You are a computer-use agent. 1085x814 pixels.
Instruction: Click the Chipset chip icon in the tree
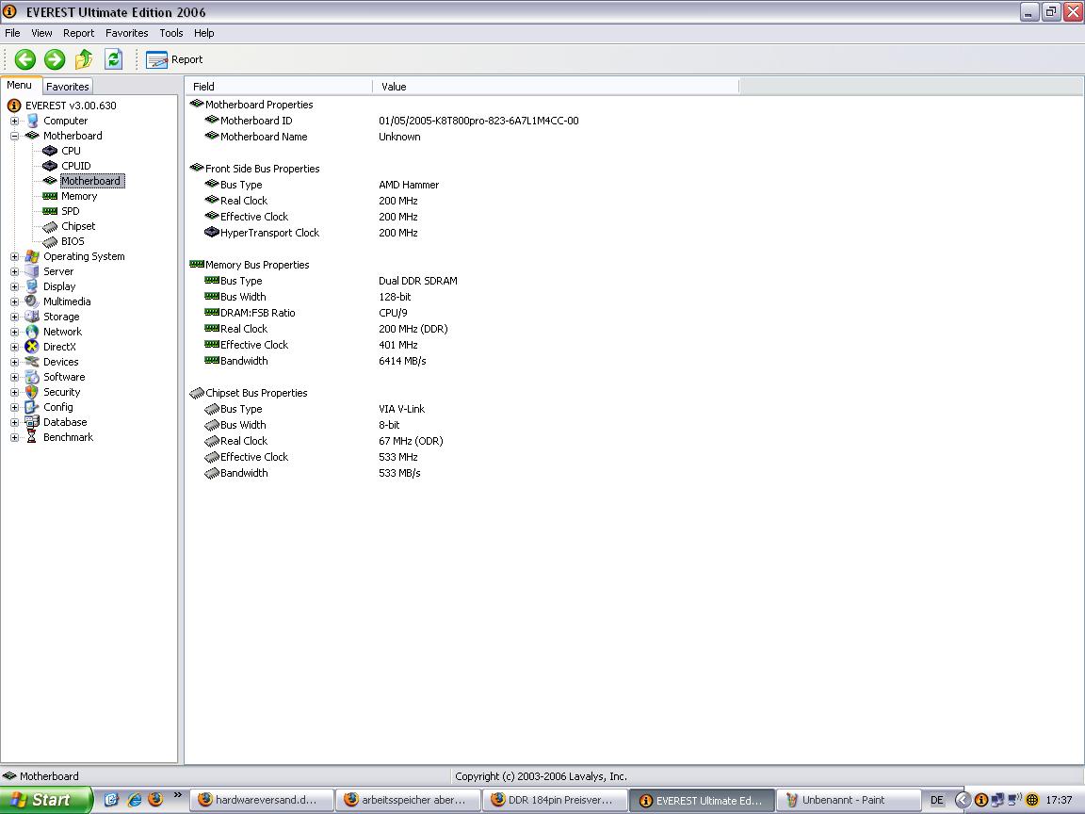(50, 226)
